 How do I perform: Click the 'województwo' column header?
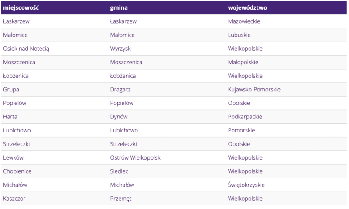247,7
